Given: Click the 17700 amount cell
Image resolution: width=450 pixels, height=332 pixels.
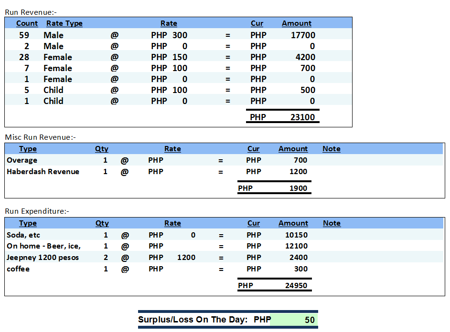Looking at the screenshot, I should pyautogui.click(x=303, y=35).
